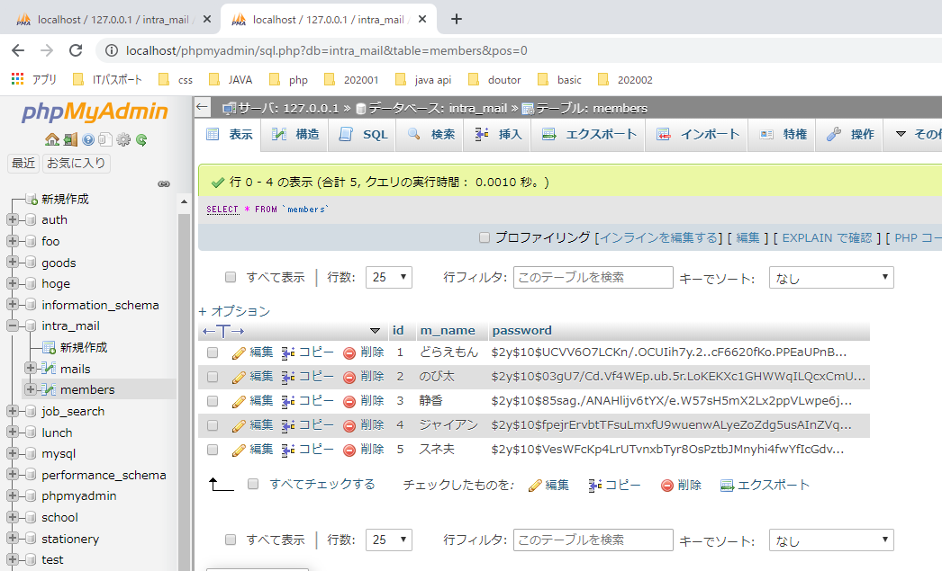Click the green reload navigation icon
This screenshot has width=942, height=571.
(141, 139)
